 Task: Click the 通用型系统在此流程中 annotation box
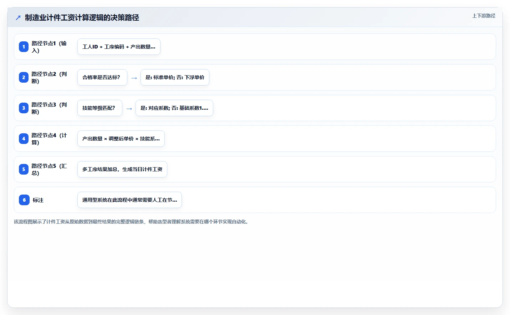pyautogui.click(x=129, y=200)
